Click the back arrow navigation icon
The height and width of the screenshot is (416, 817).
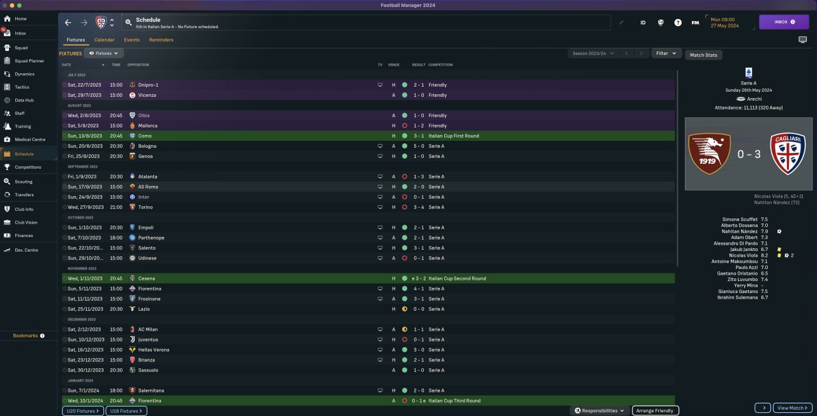68,22
